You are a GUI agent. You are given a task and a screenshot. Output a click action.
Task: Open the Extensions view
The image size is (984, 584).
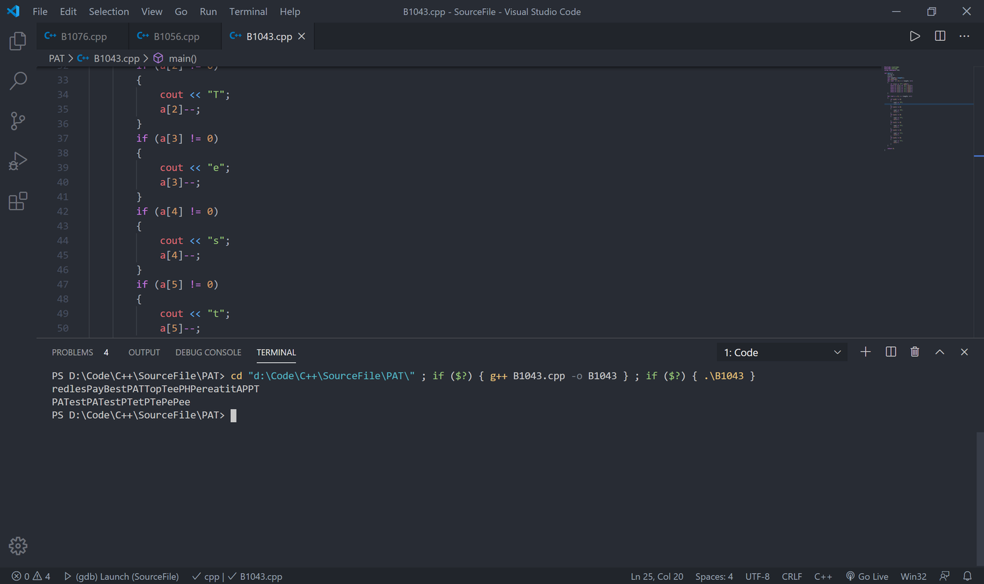18,201
